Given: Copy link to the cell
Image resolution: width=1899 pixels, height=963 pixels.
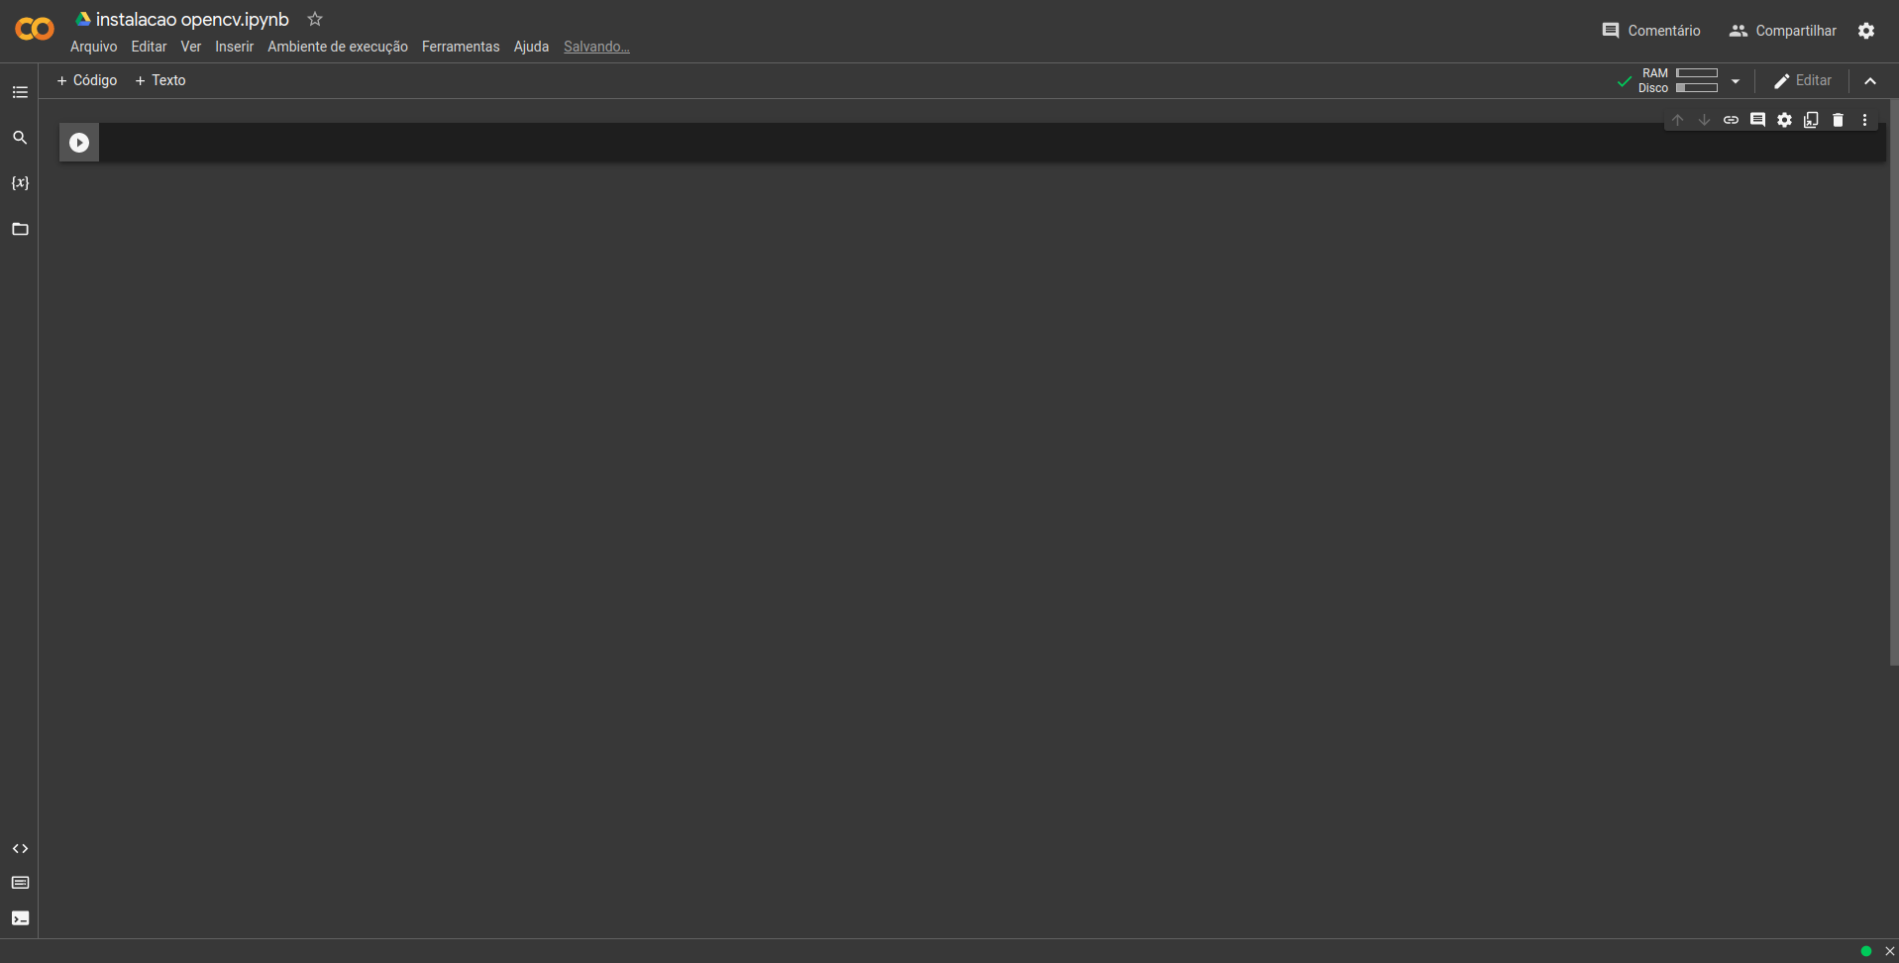Looking at the screenshot, I should click(x=1731, y=120).
